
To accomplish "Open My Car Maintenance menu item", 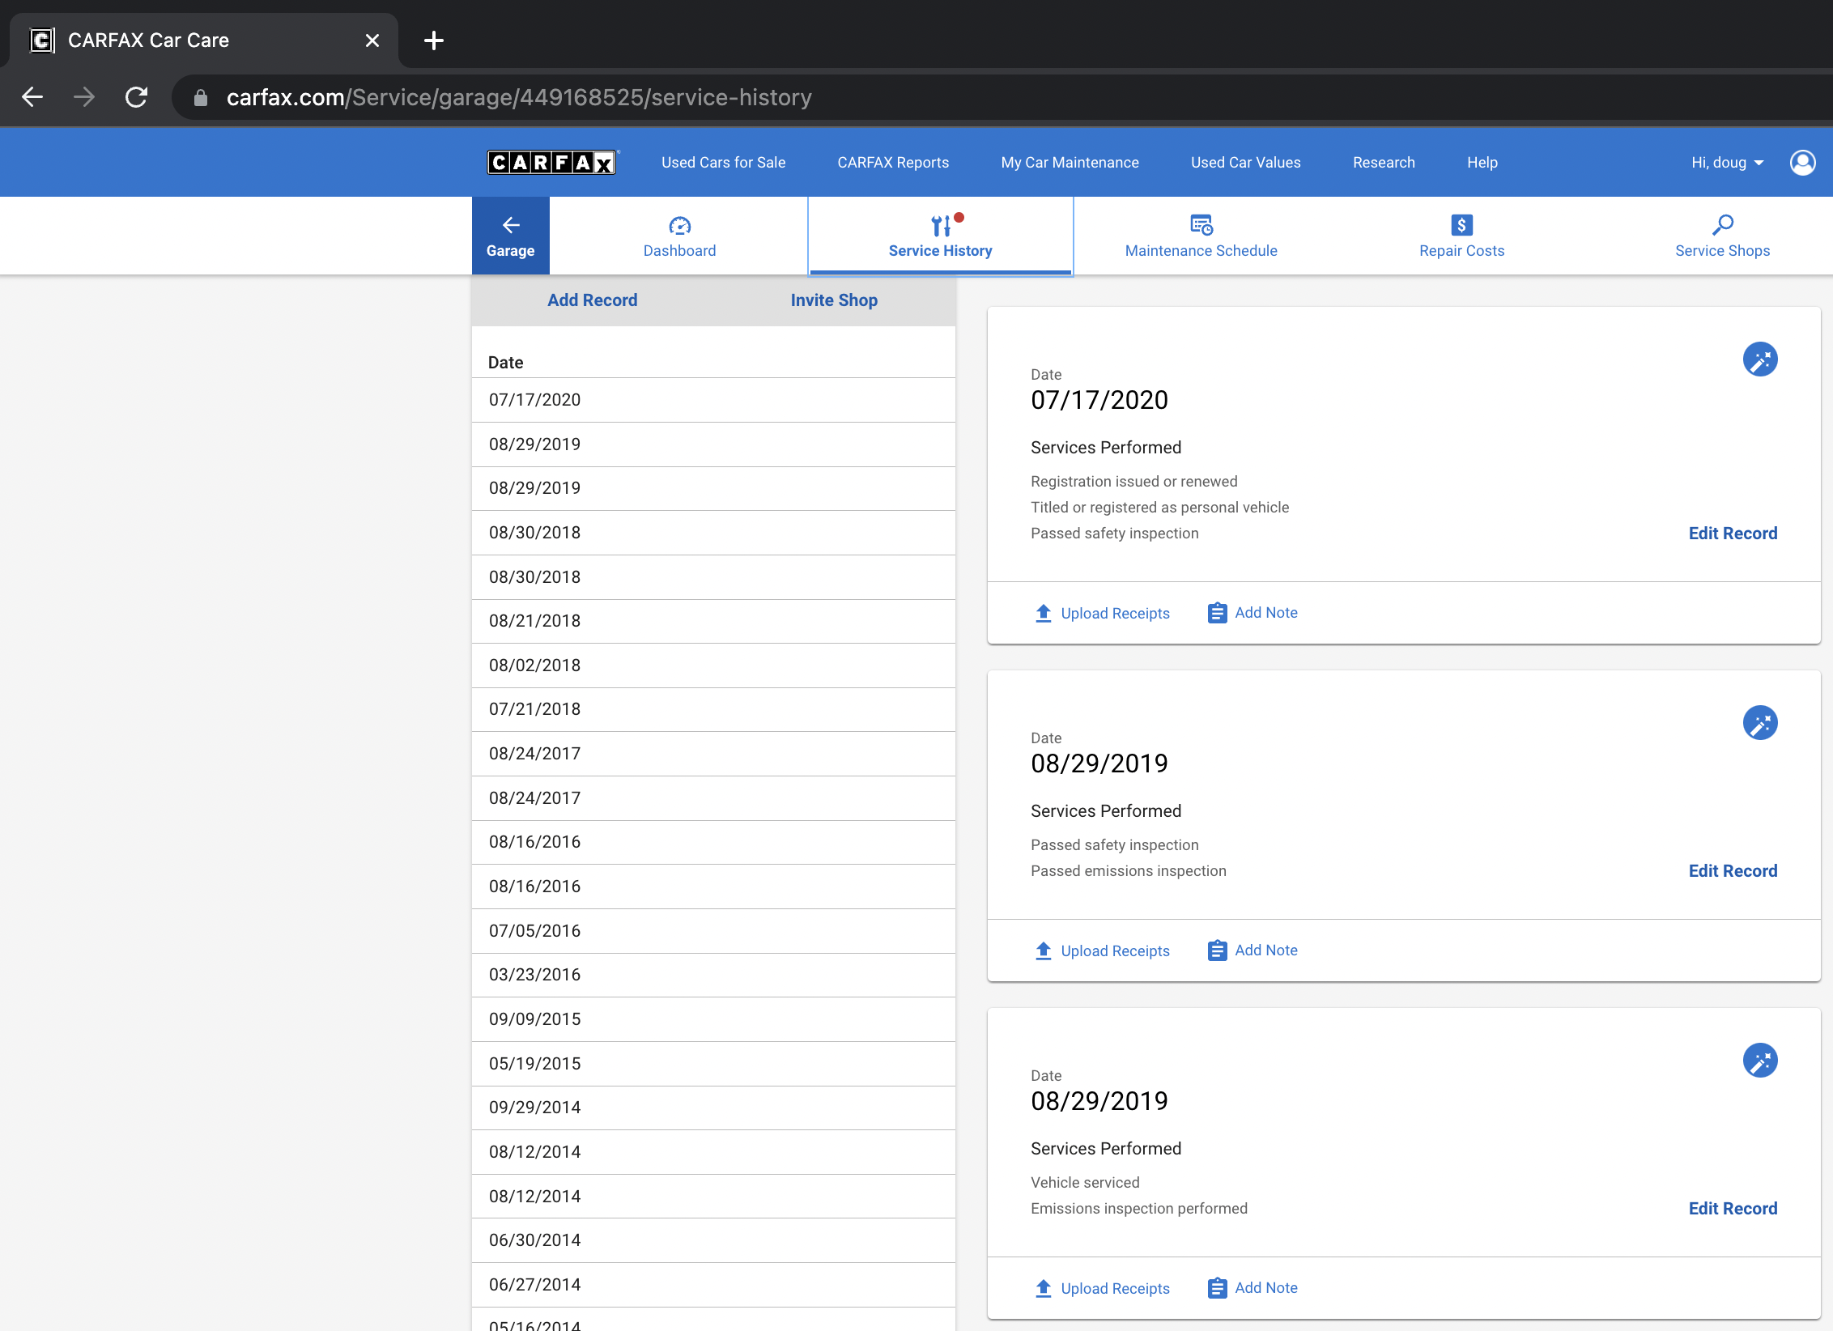I will pos(1070,163).
